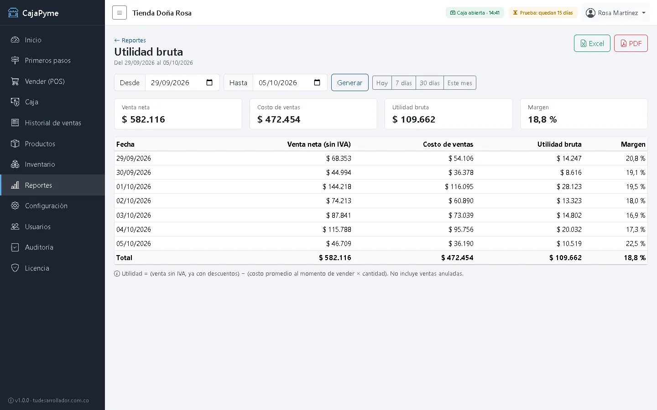Select the 30 días quick range

(430, 83)
